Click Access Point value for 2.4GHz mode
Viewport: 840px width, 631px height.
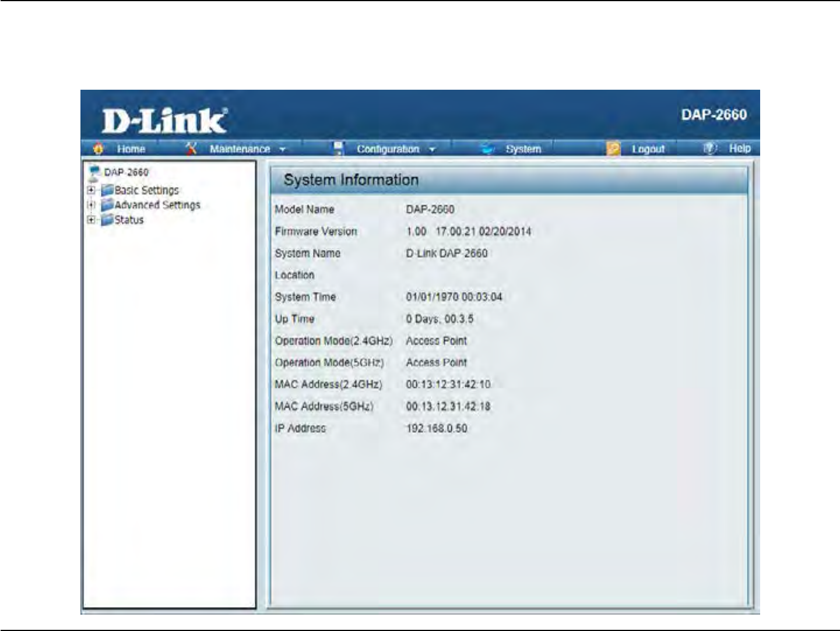437,341
